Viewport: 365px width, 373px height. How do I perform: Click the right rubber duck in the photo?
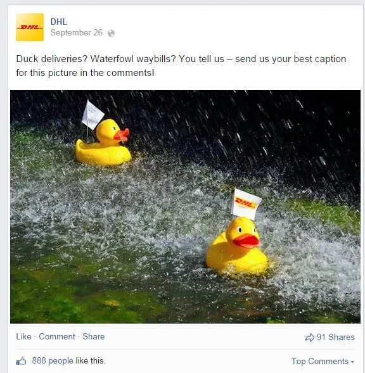pos(237,246)
